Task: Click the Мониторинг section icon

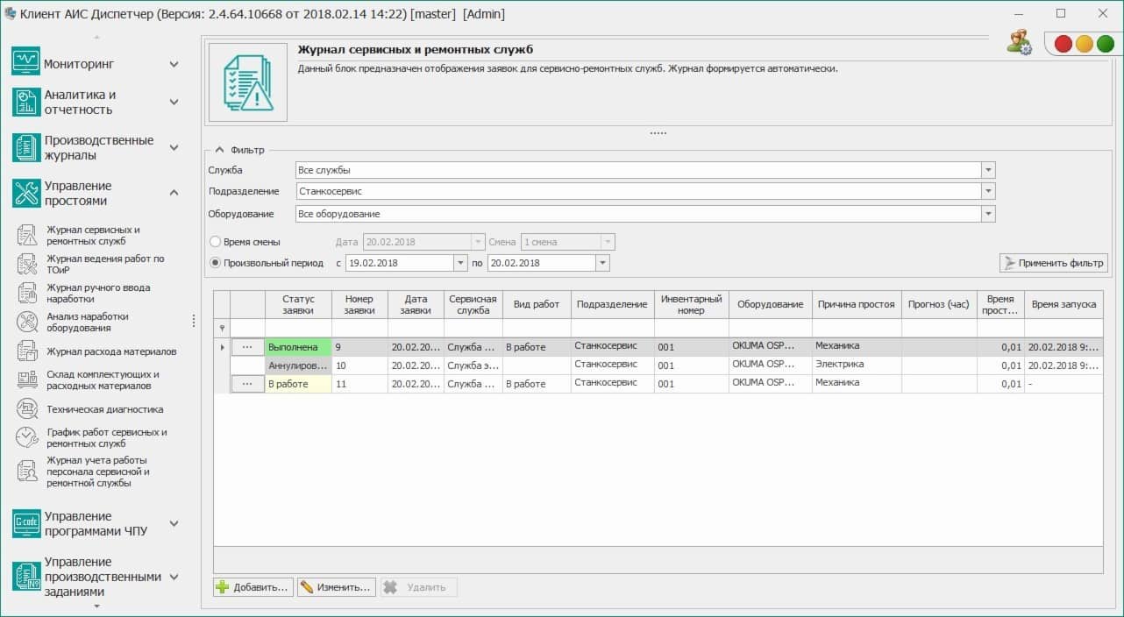Action: tap(26, 61)
